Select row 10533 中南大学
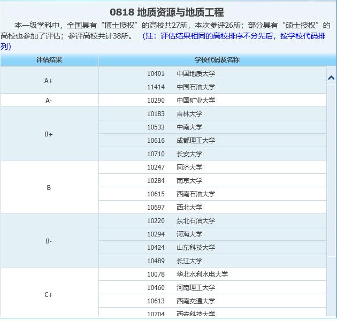This screenshot has width=337, height=321. coord(212,127)
